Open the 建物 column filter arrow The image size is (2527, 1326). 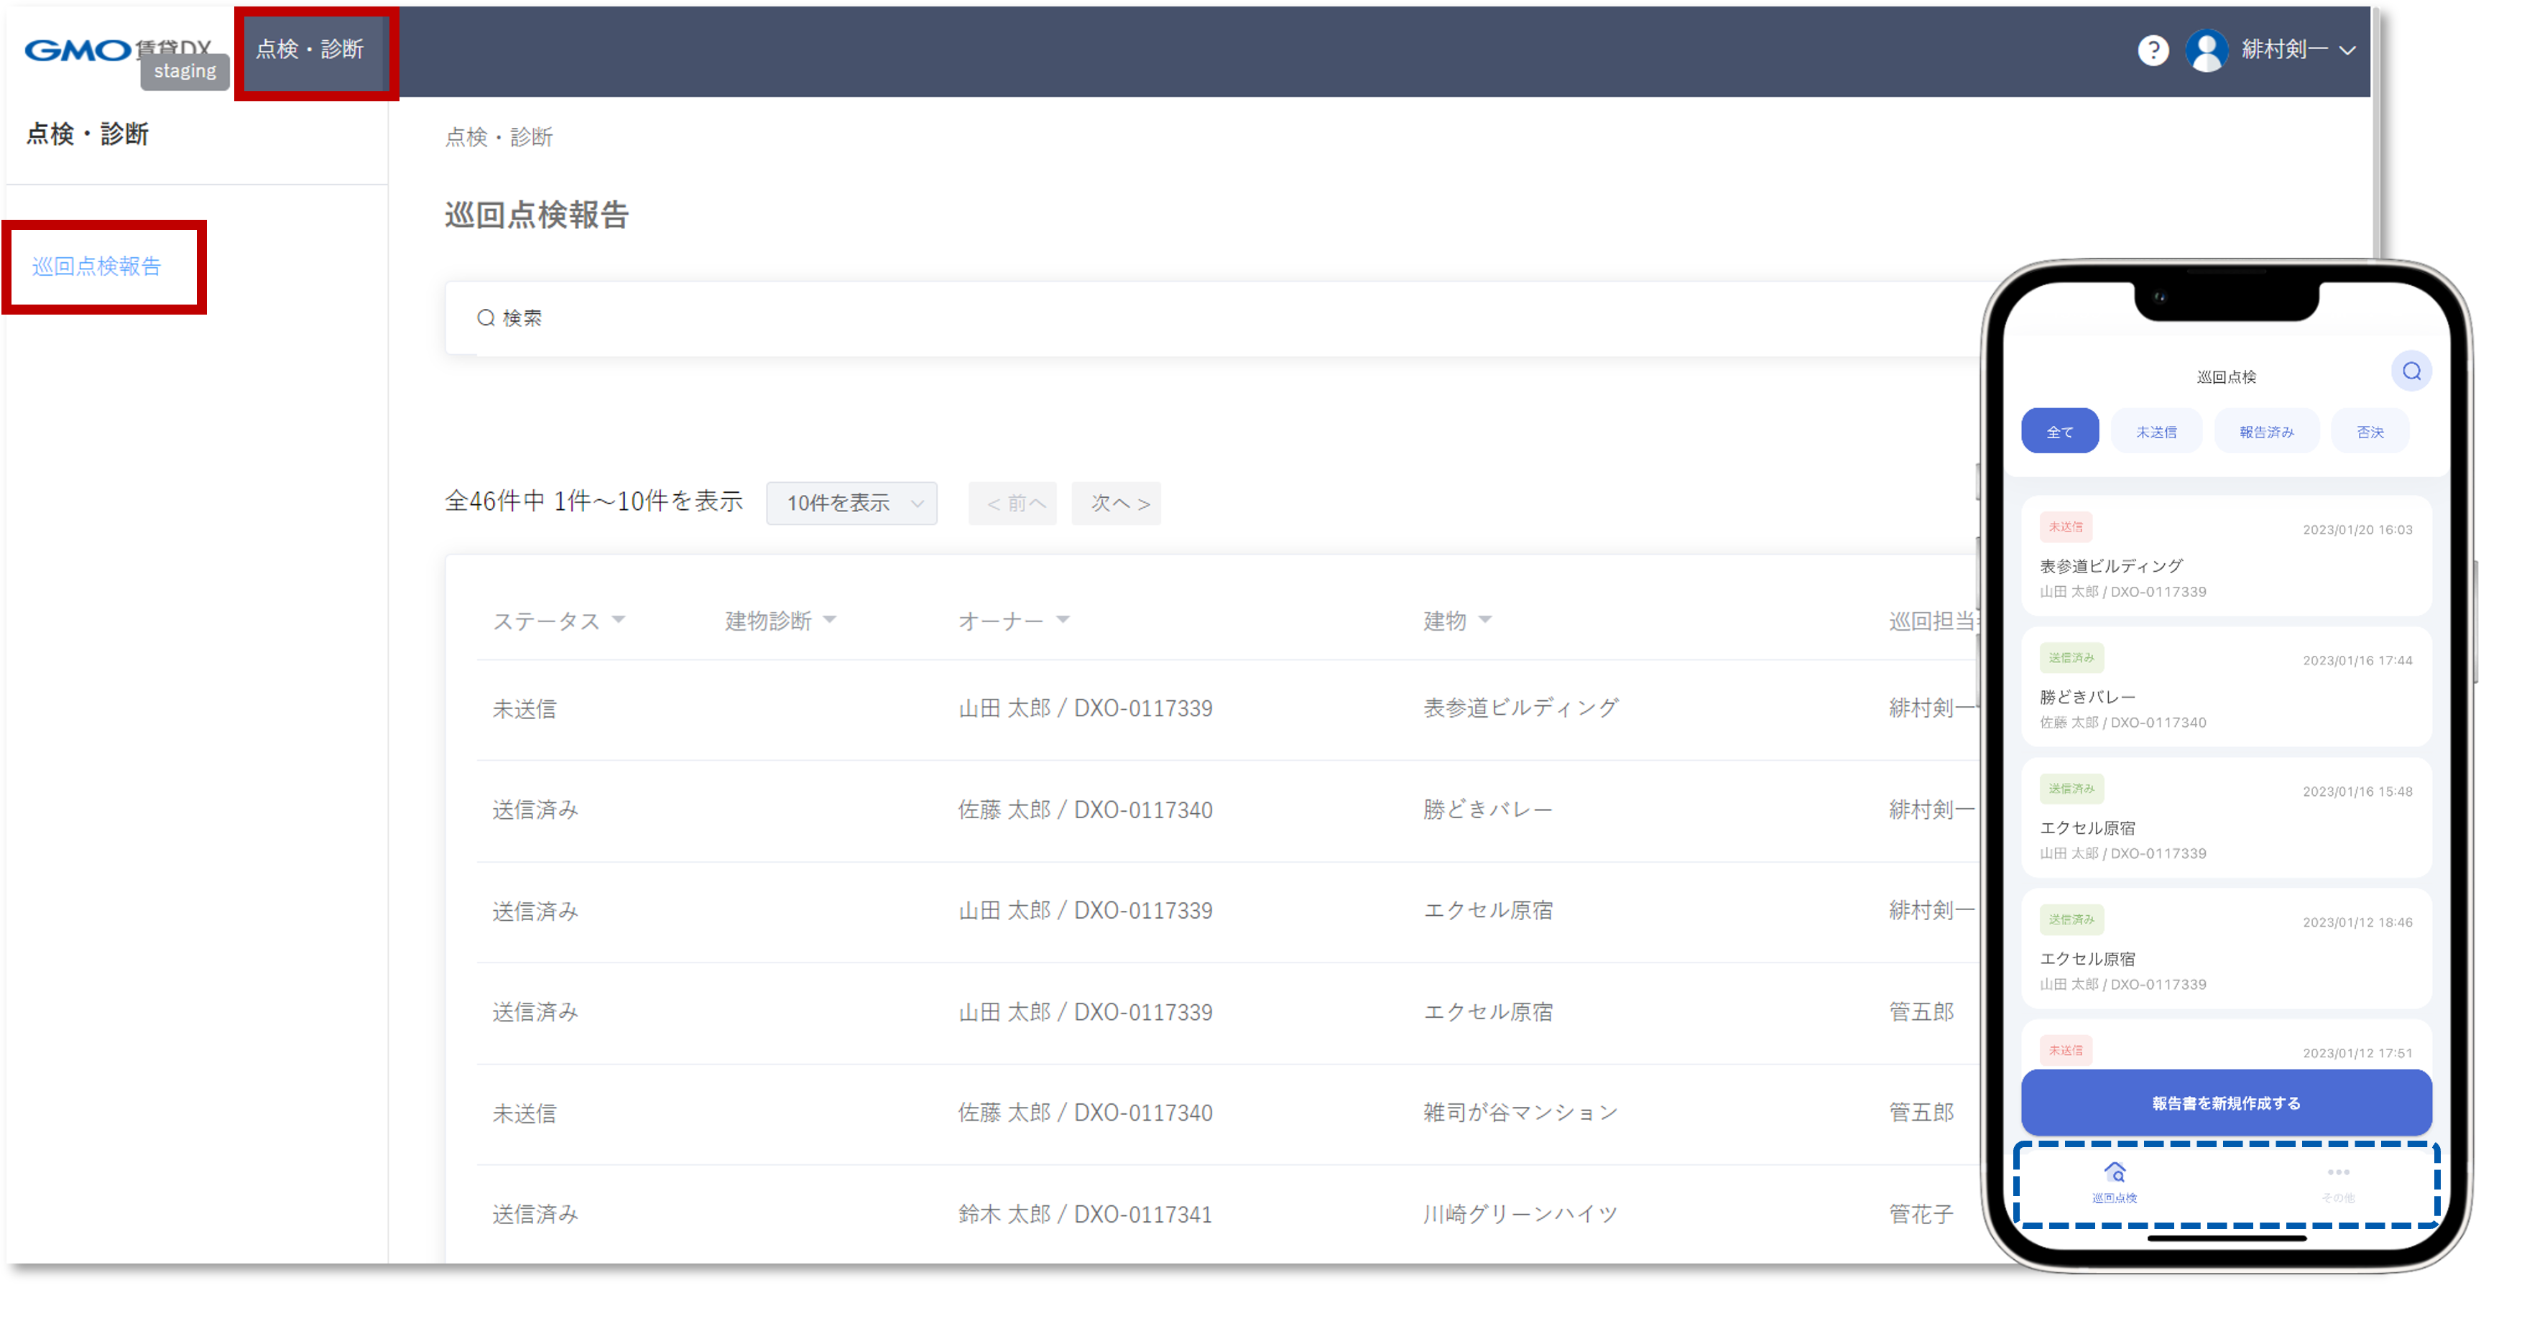tap(1484, 620)
